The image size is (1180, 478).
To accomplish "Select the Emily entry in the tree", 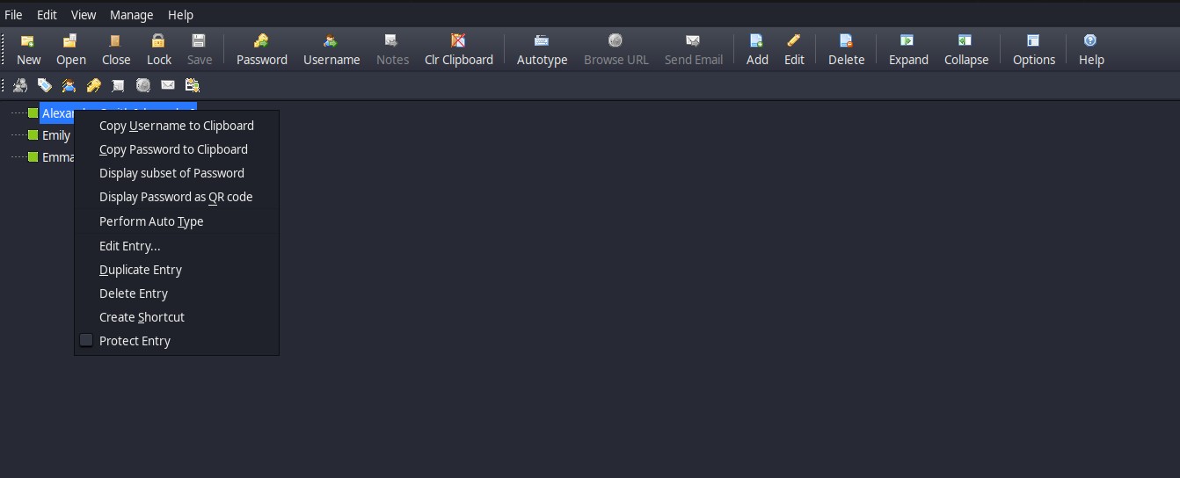I will [x=56, y=135].
